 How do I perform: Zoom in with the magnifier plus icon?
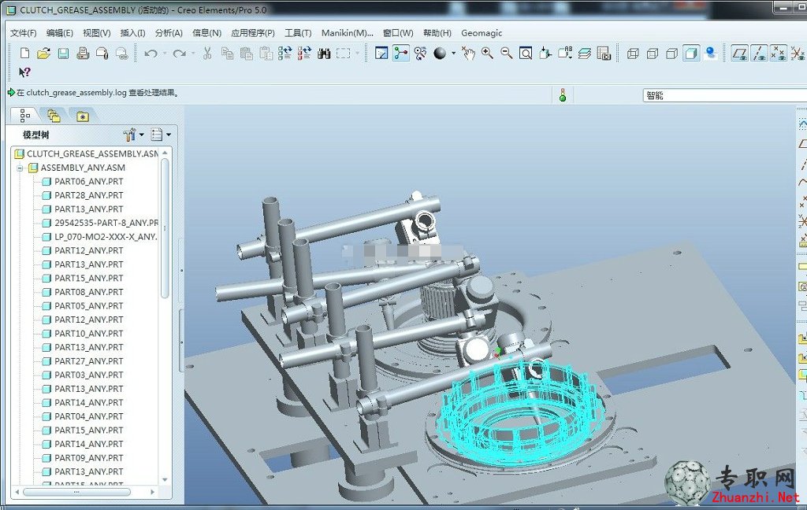click(x=487, y=53)
